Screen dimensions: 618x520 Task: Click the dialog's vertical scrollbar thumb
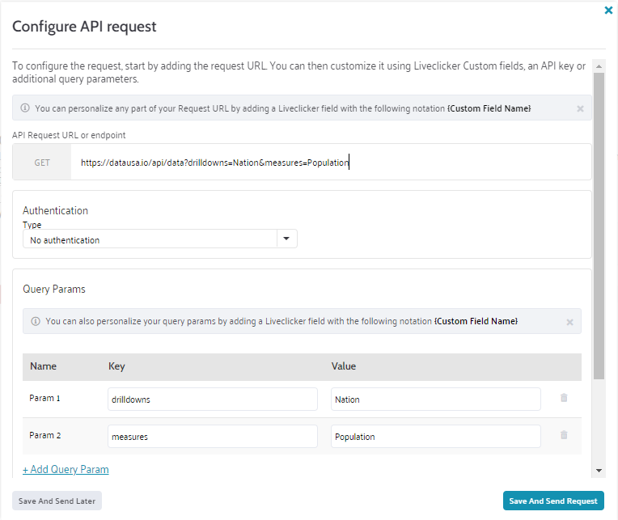click(599, 226)
